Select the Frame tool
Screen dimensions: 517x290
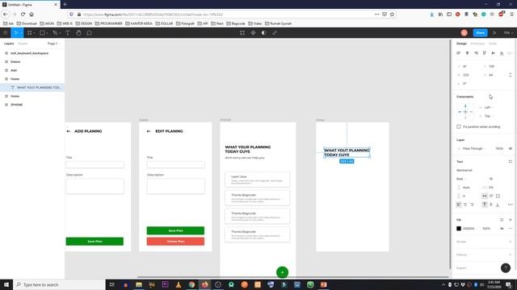point(30,33)
